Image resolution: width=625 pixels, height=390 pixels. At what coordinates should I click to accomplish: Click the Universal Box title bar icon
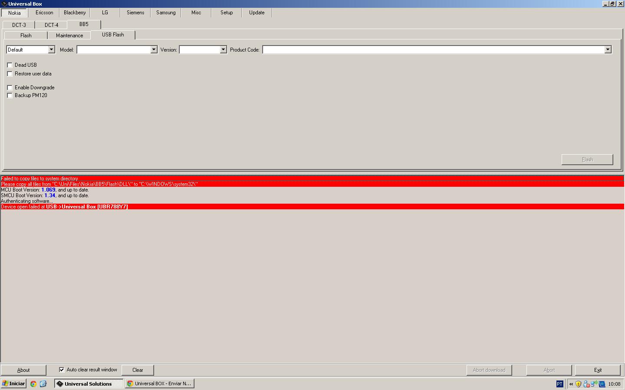(x=4, y=4)
